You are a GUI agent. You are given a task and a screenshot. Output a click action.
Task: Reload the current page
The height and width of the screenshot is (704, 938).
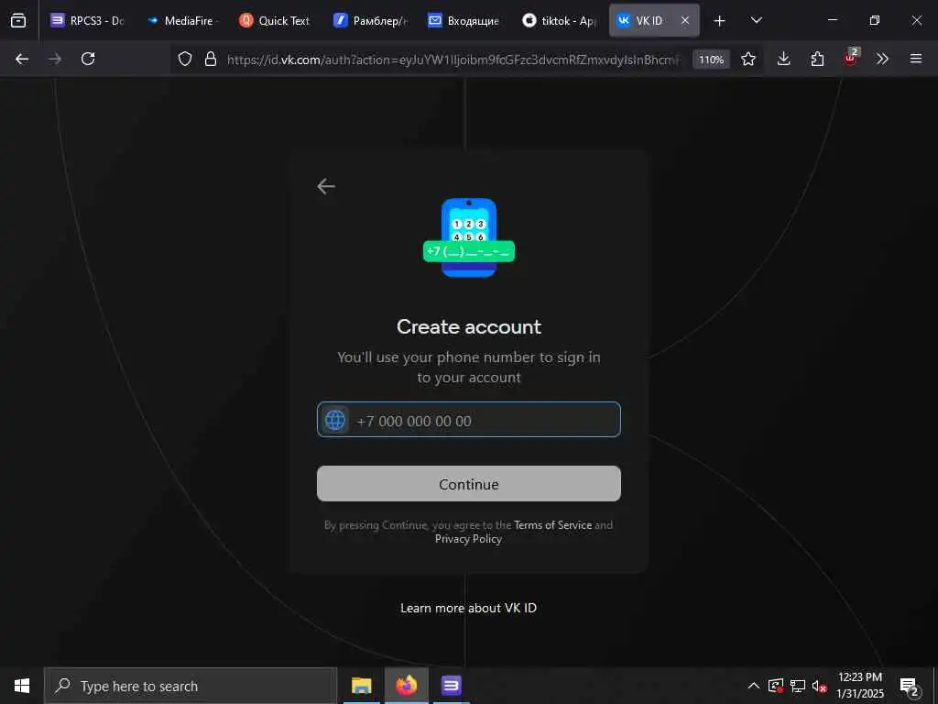tap(88, 59)
